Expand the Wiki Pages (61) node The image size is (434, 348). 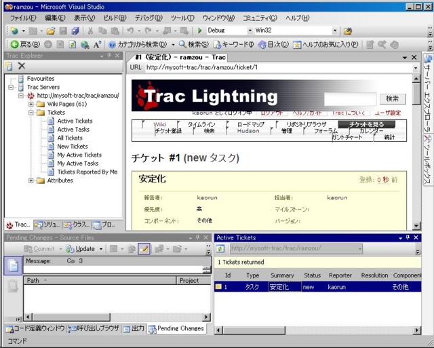31,104
